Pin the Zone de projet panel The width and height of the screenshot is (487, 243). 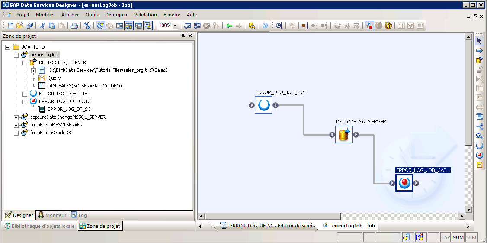pyautogui.click(x=183, y=36)
